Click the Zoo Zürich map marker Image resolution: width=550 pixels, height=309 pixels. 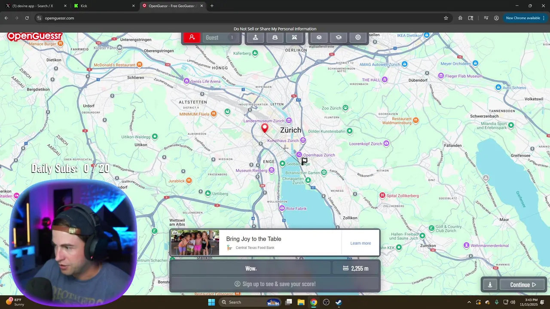tap(345, 108)
